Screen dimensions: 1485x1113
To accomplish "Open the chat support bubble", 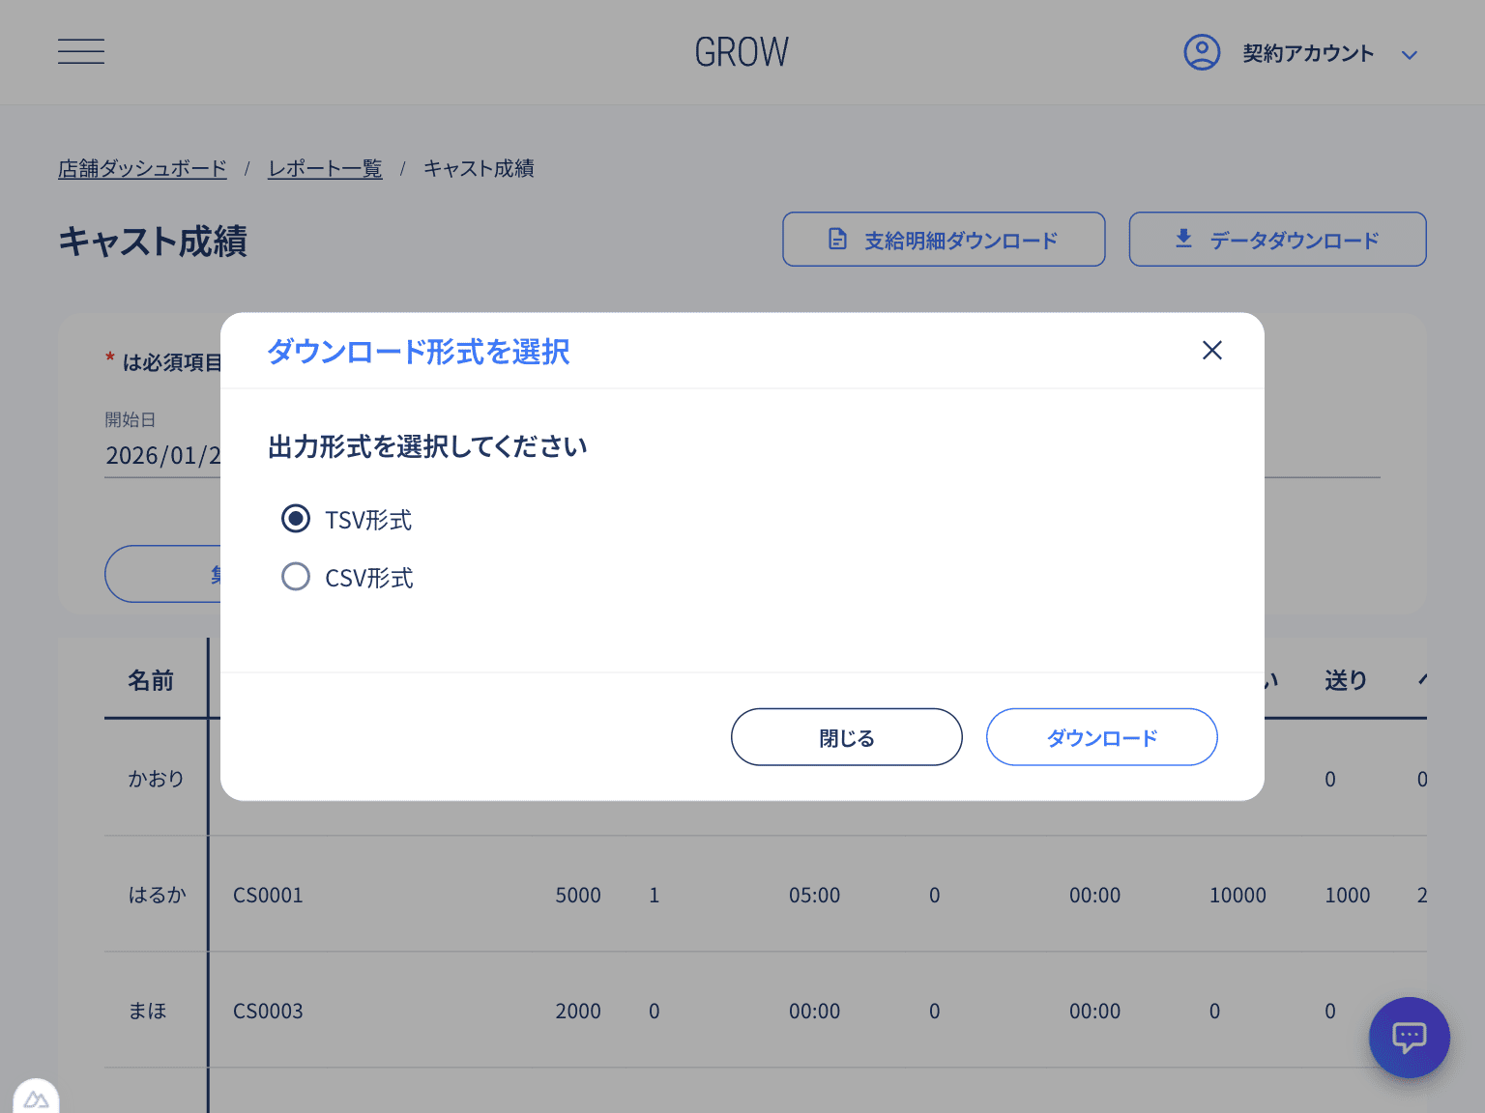I will coord(1409,1038).
